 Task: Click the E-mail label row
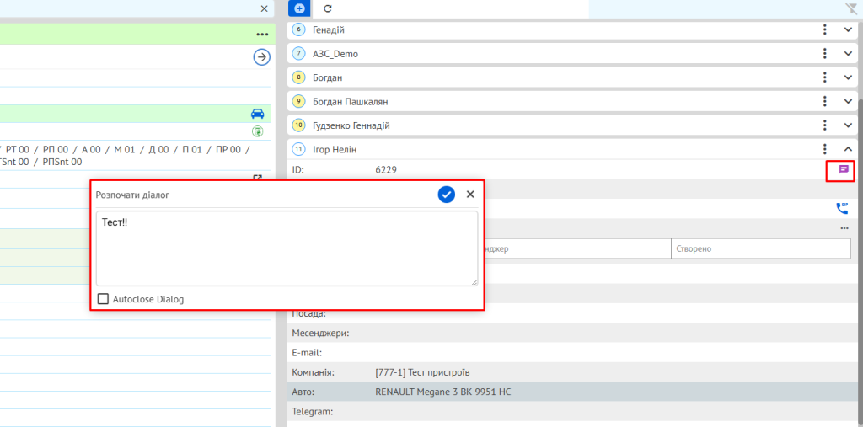572,353
